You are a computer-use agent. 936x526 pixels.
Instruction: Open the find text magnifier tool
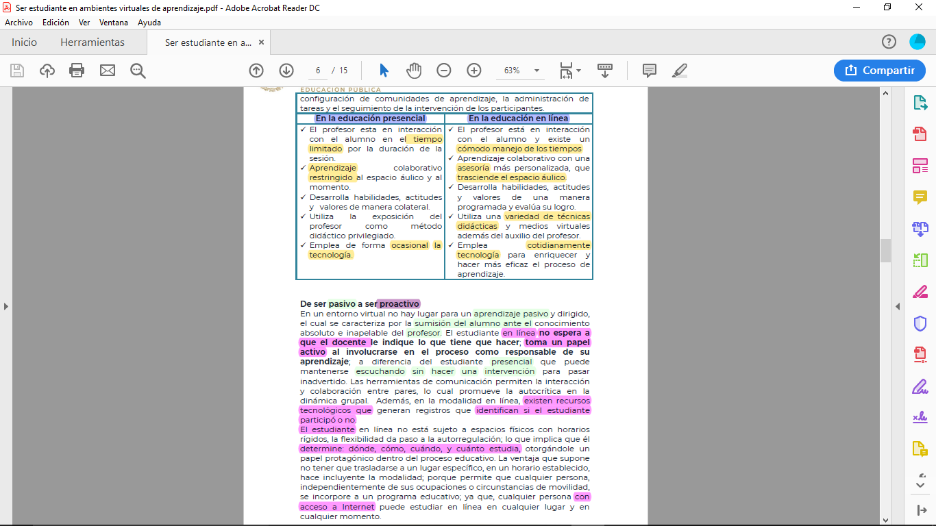[138, 70]
